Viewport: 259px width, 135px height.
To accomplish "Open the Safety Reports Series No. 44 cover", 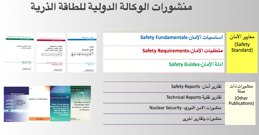I will click(x=81, y=104).
